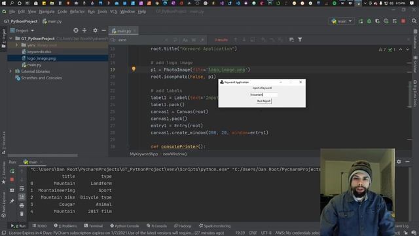Click CRLF line separator in status bar
The height and width of the screenshot is (236, 419).
(x=253, y=233)
